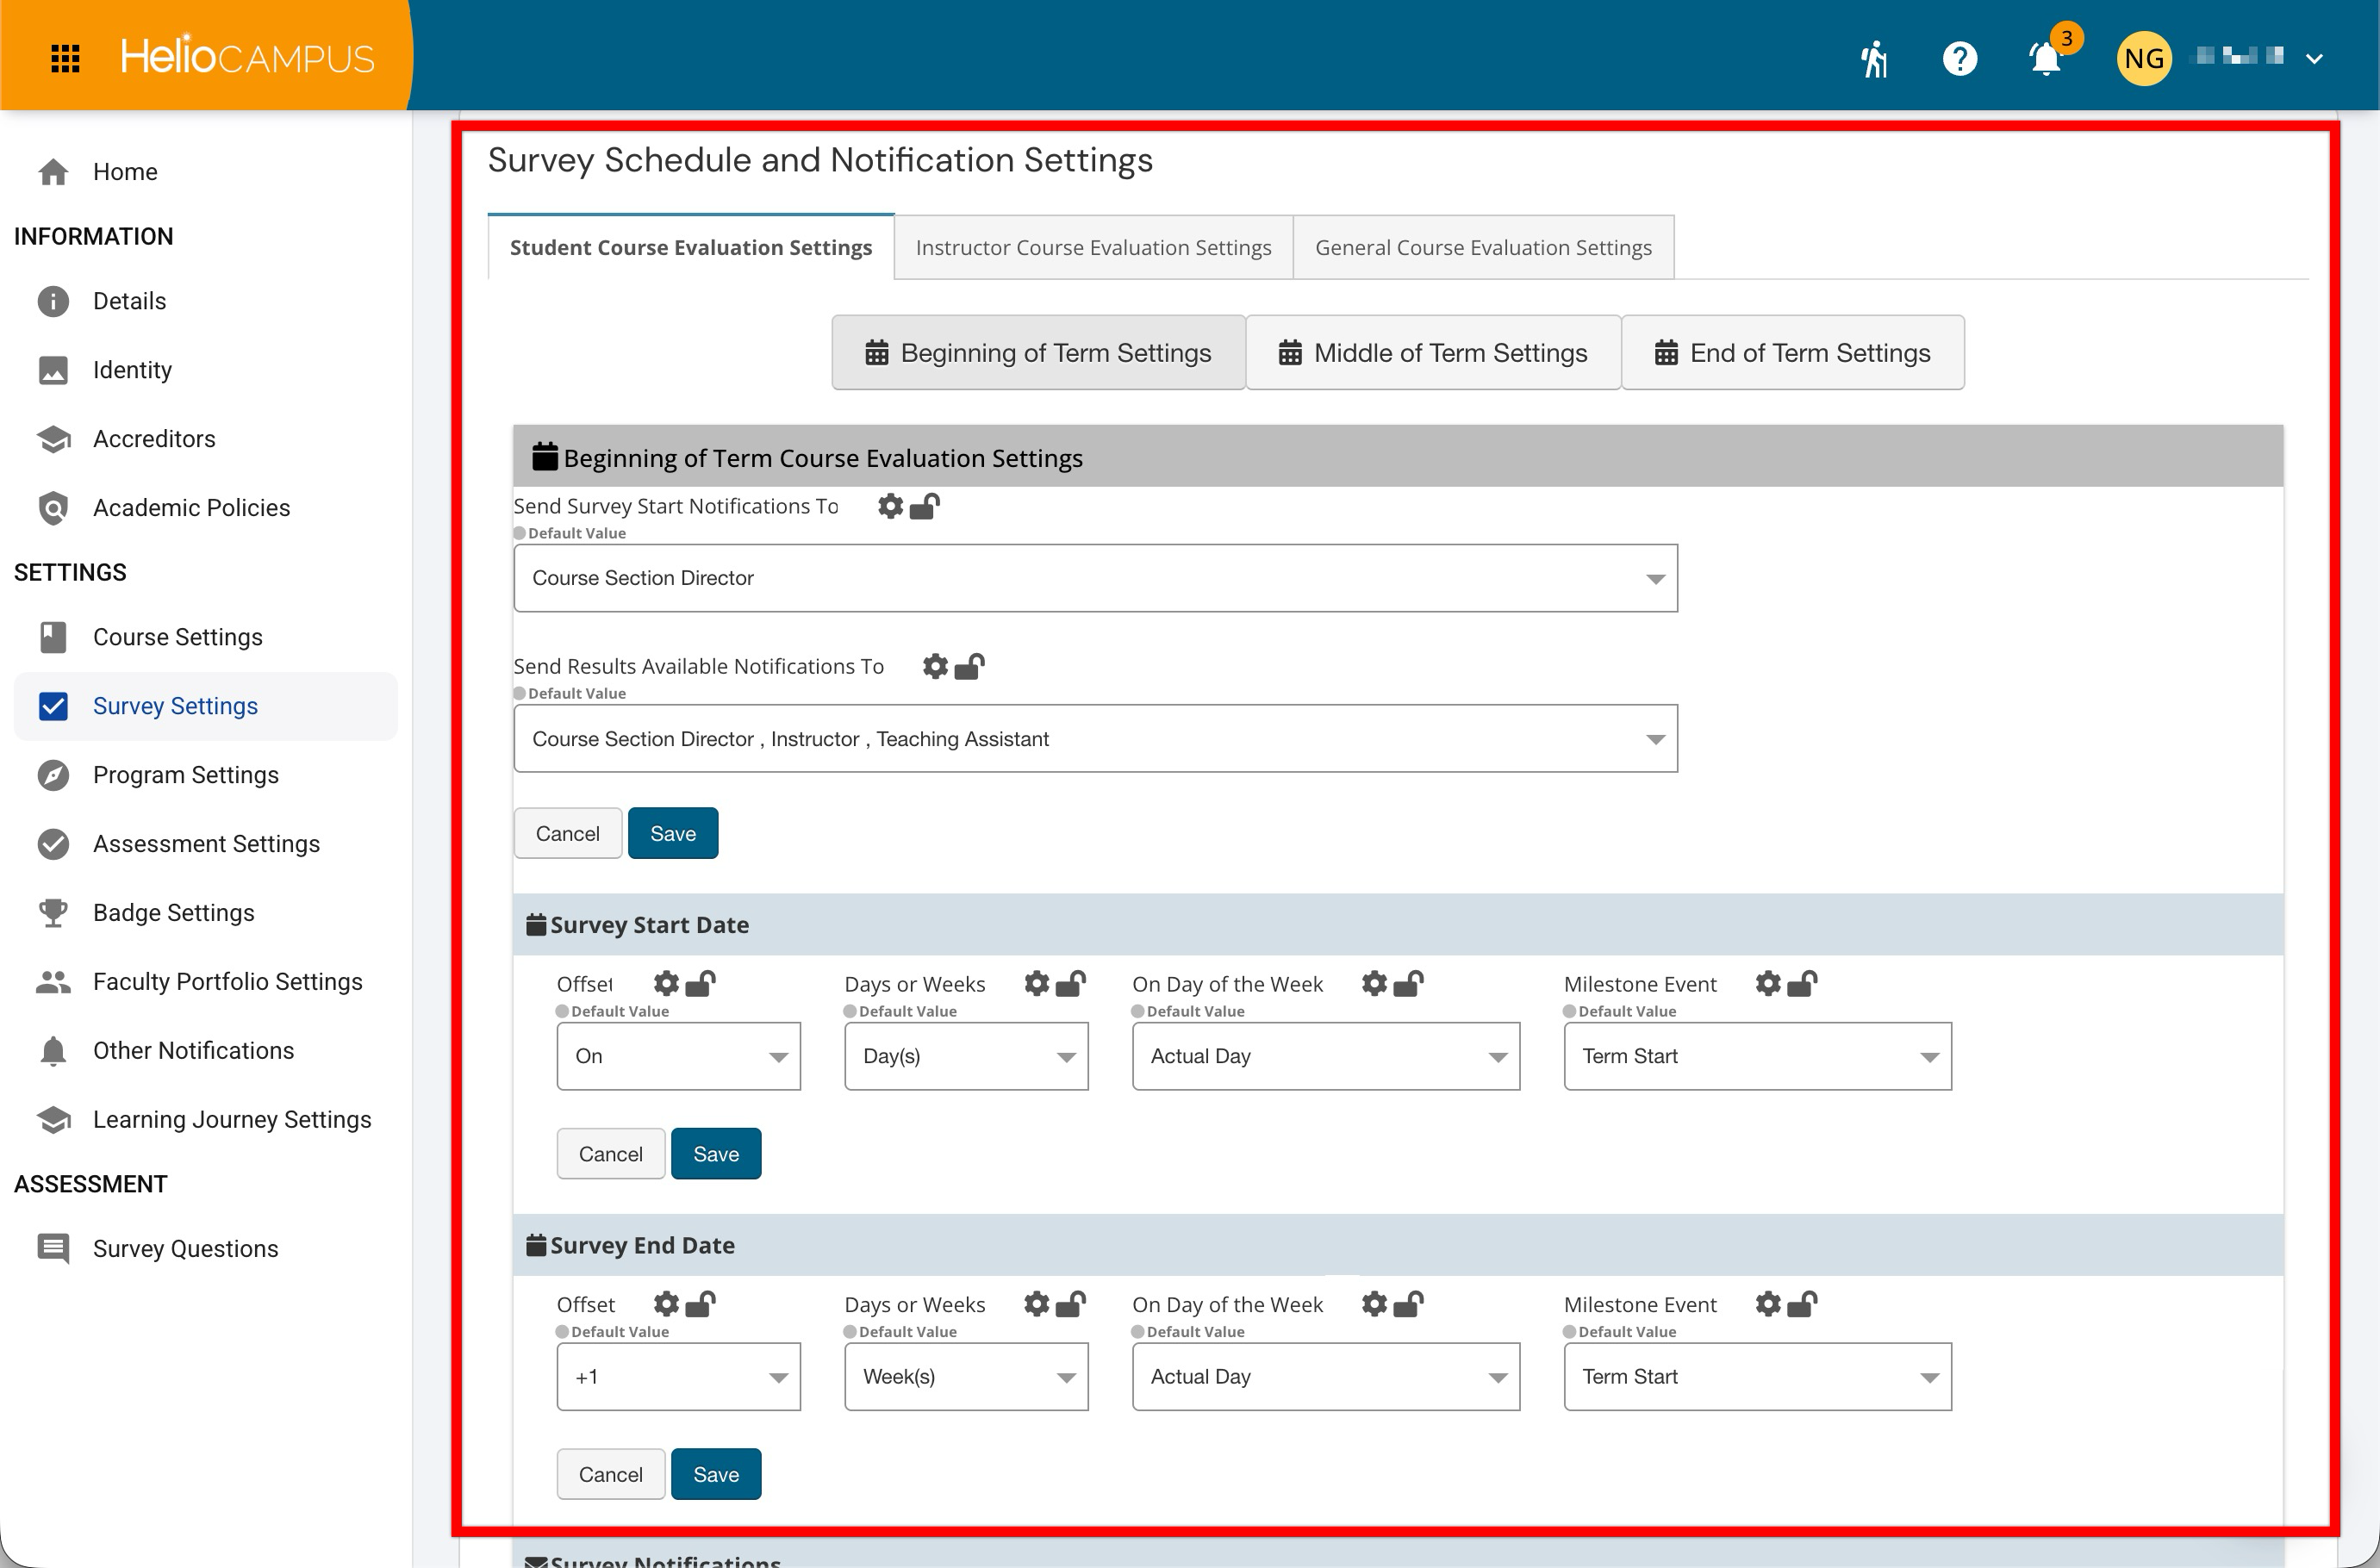Toggle lock for Survey End Date Offset
This screenshot has height=1568, width=2380.
point(701,1304)
